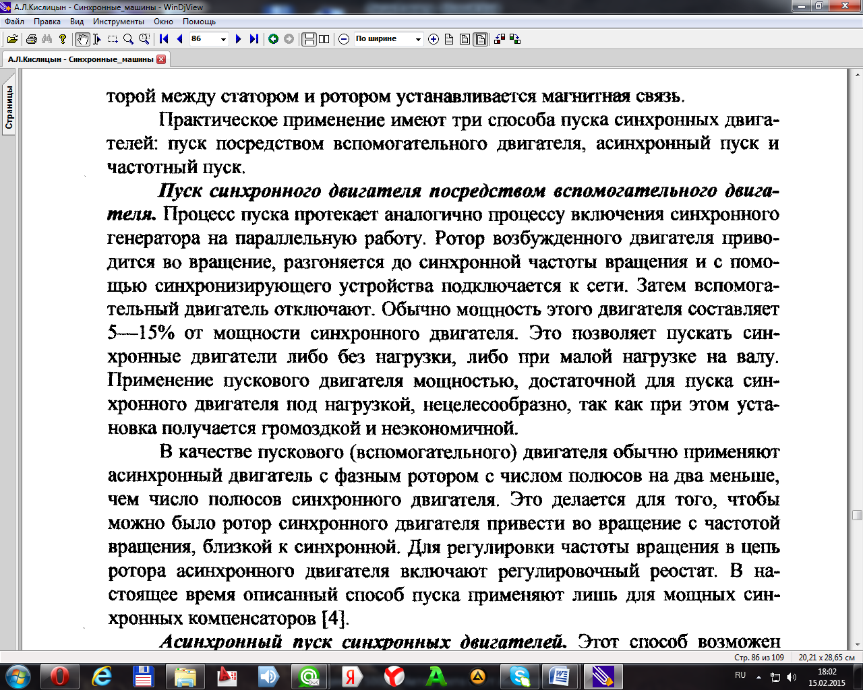Click the blue speaker taskbar app
863x690 pixels.
(268, 676)
